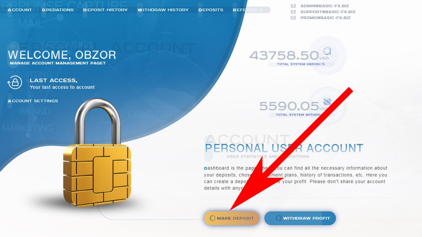Select the Deposits menu item
This screenshot has width=422, height=237.
[211, 10]
